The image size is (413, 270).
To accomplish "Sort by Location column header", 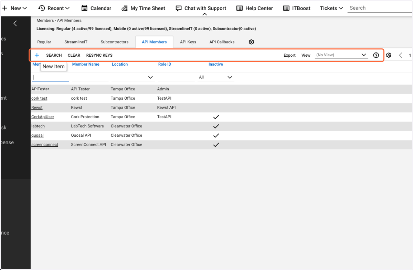I will 120,64.
